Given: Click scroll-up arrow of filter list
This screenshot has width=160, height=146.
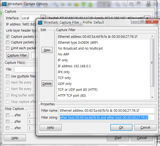Looking at the screenshot, I should click(152, 36).
